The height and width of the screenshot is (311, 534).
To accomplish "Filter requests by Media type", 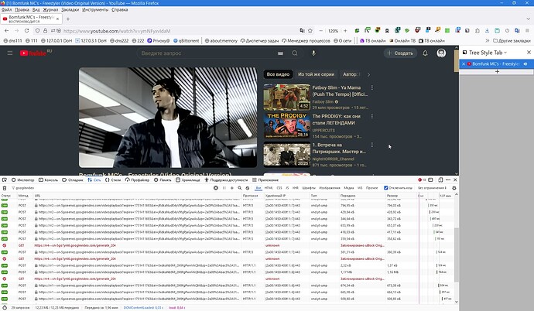I will click(x=349, y=188).
